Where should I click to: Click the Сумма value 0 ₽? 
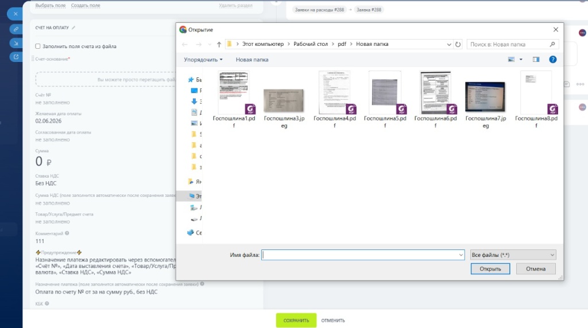pos(43,161)
